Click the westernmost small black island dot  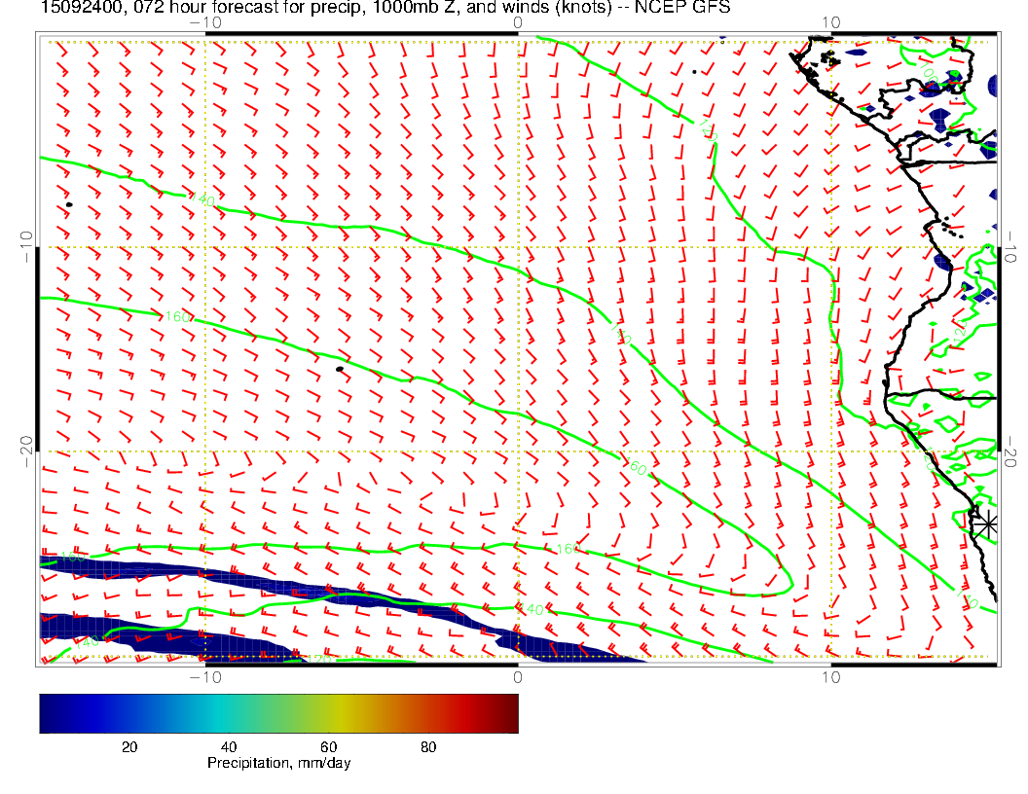(69, 204)
